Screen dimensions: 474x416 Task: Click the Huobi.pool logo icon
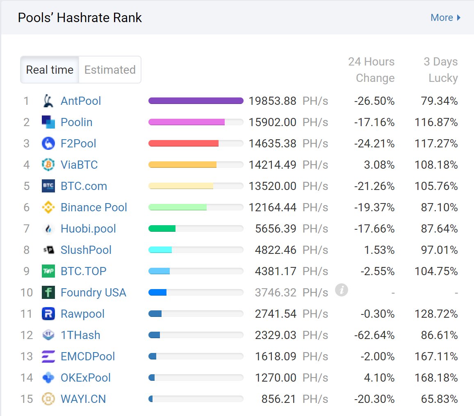pos(48,228)
